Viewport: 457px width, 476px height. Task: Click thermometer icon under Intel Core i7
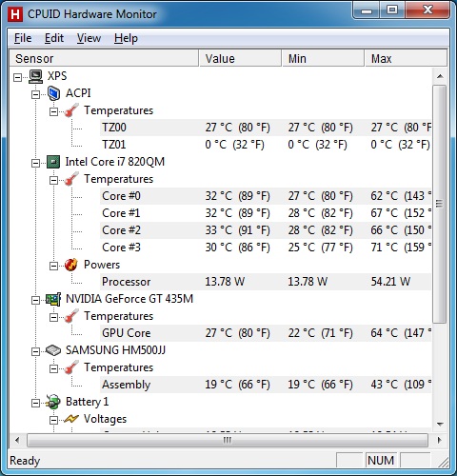click(x=71, y=179)
